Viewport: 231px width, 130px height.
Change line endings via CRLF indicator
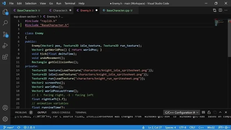[x=192, y=127]
